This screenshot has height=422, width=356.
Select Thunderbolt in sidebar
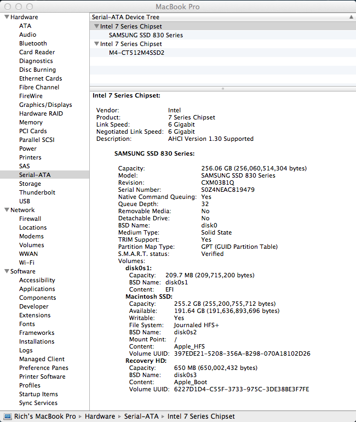(x=37, y=192)
